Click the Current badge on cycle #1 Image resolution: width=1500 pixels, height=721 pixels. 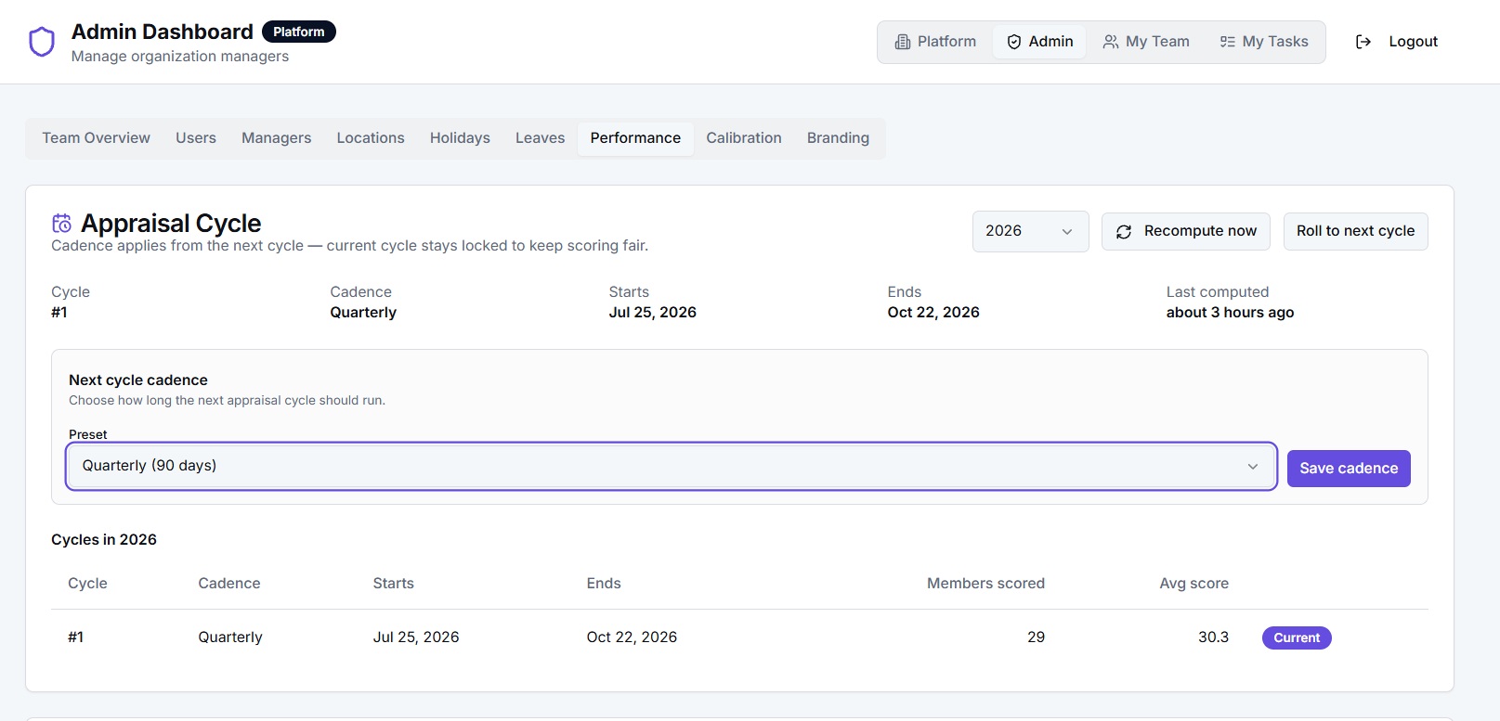1297,637
